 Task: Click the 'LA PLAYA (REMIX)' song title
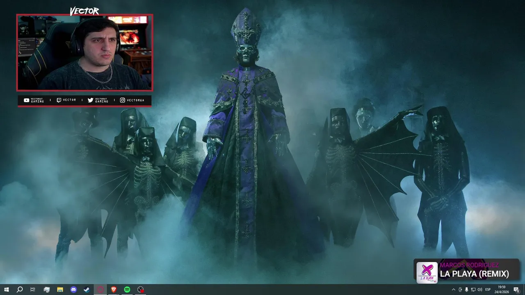coord(475,274)
